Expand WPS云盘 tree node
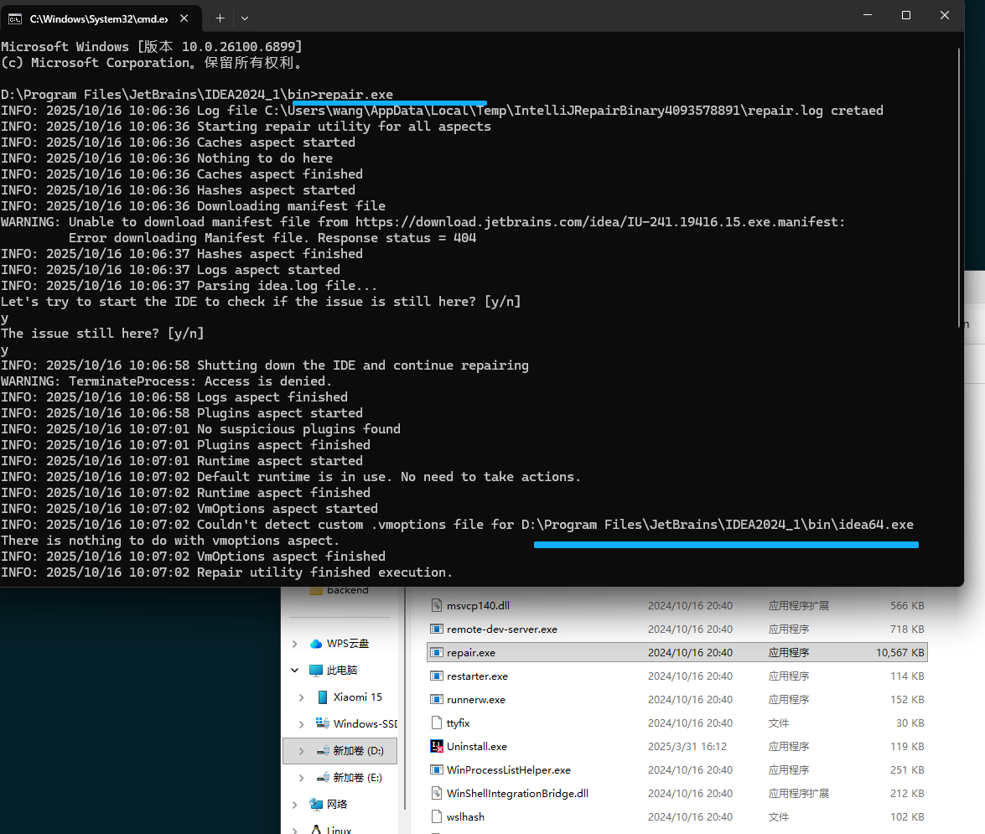This screenshot has width=985, height=834. coord(294,644)
